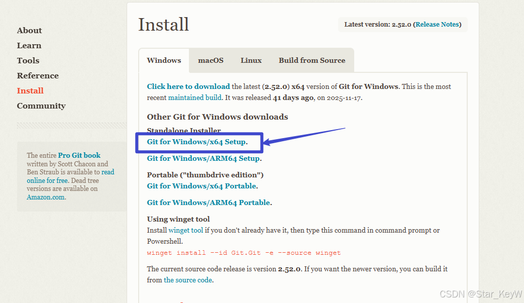Select Install in the sidebar navigation

(x=30, y=90)
